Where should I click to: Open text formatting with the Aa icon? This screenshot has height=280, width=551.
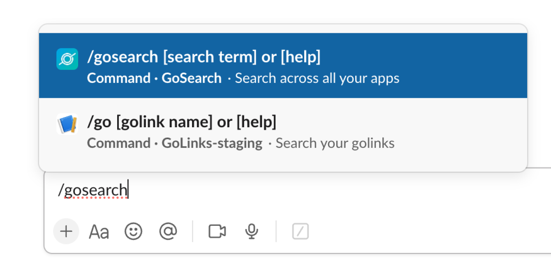pos(99,231)
